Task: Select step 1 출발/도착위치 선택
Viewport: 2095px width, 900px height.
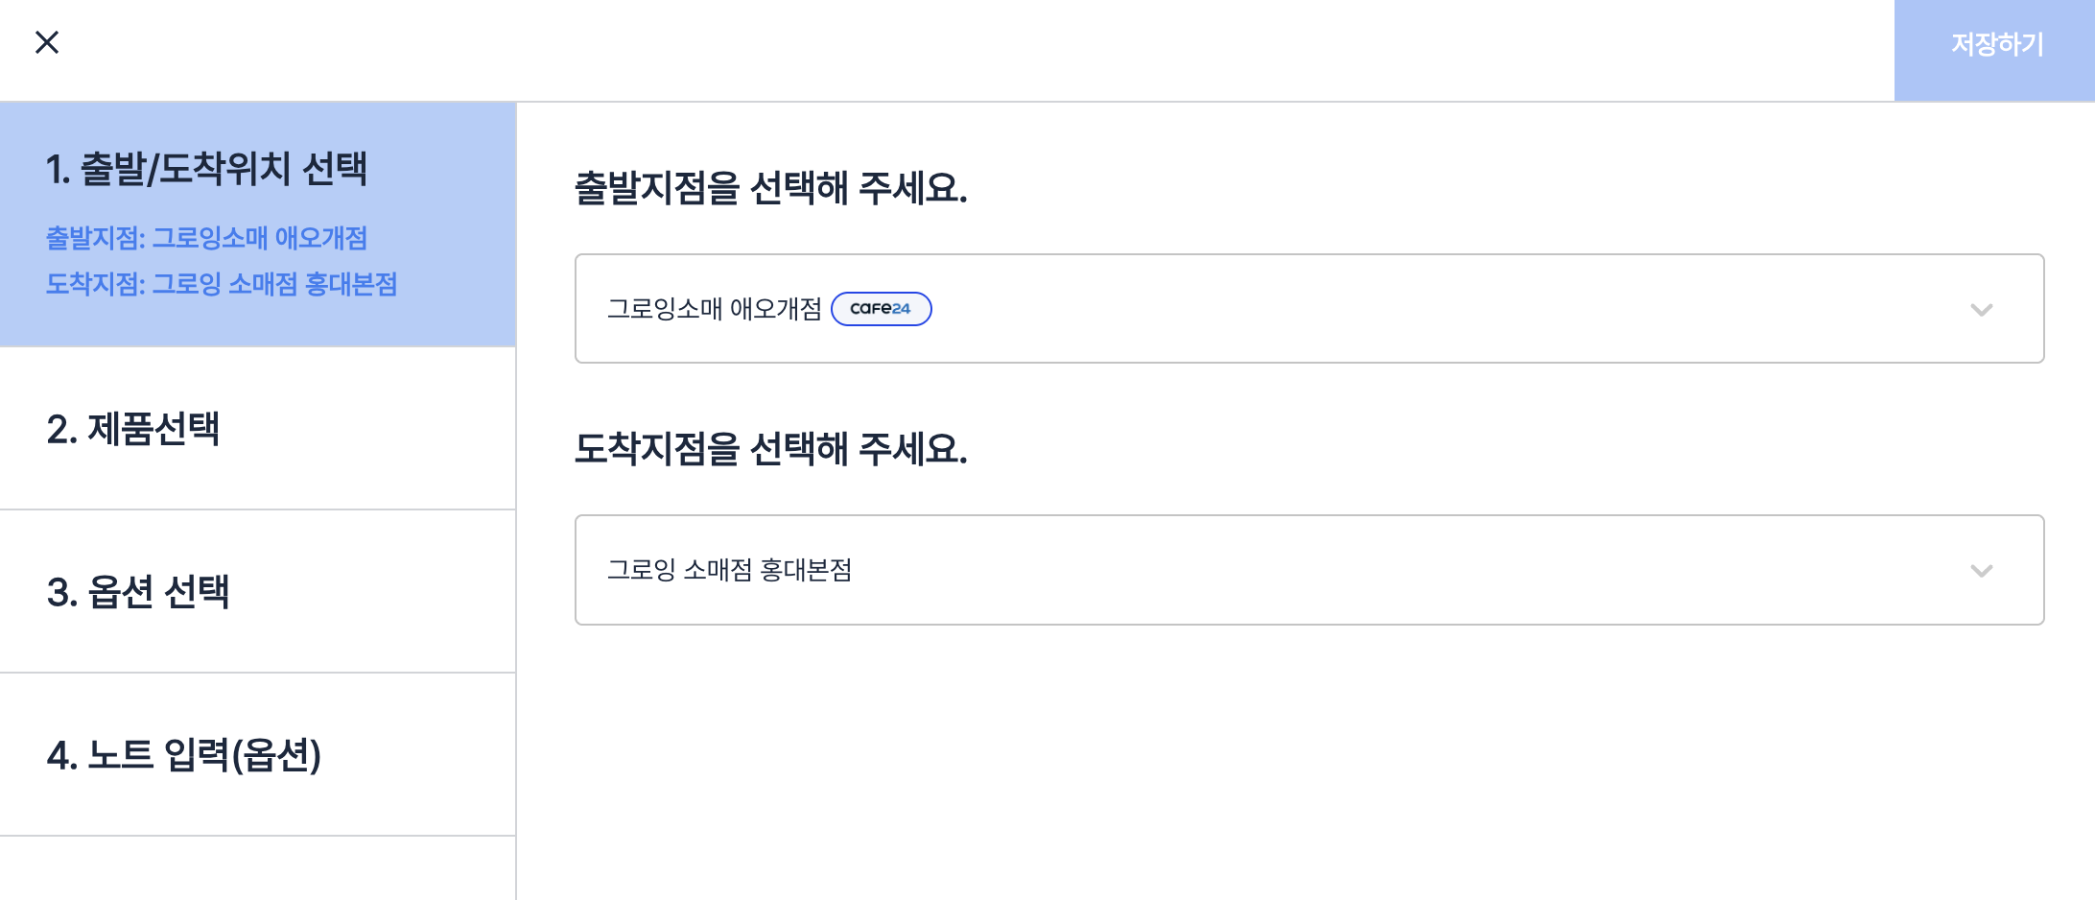Action: coord(206,169)
